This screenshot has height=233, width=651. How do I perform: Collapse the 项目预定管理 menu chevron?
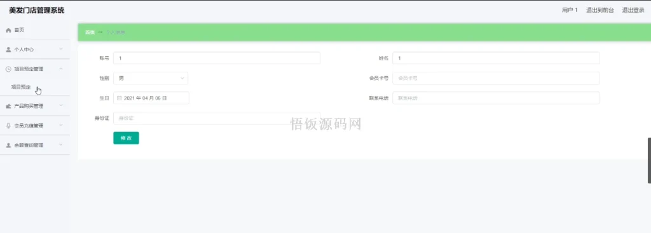point(61,69)
